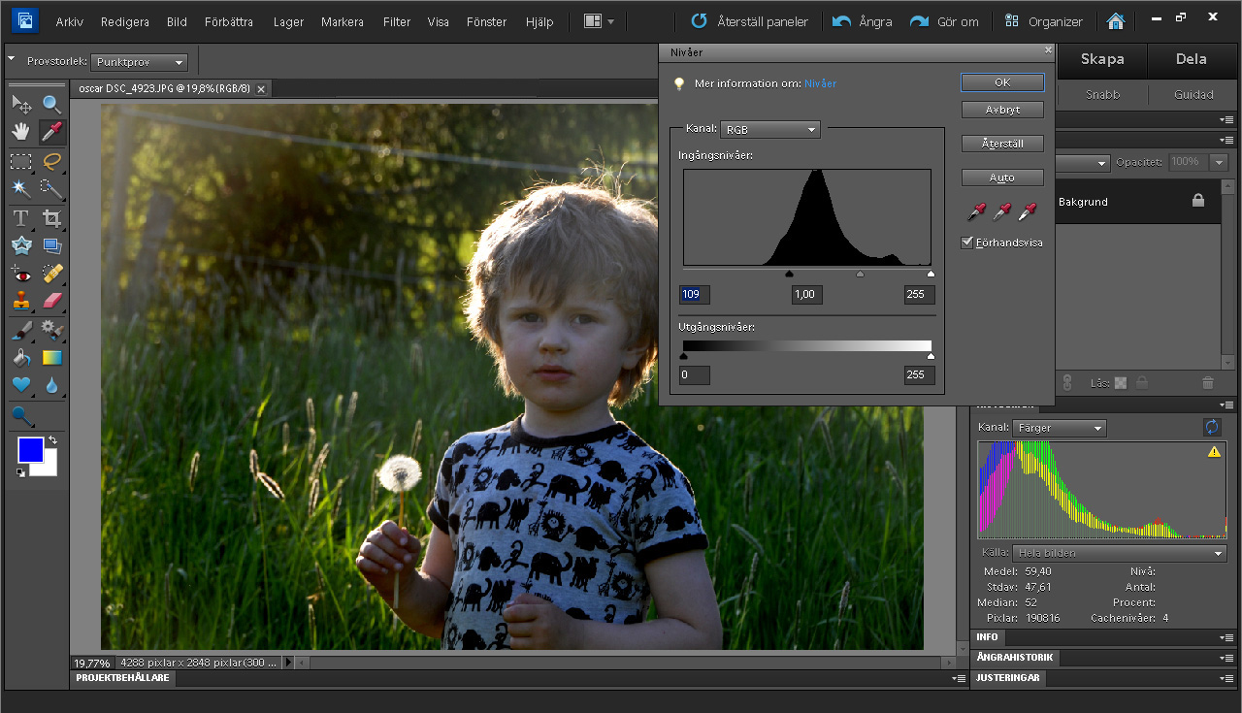1242x713 pixels.
Task: Swap foreground and background colors
Action: tap(52, 440)
